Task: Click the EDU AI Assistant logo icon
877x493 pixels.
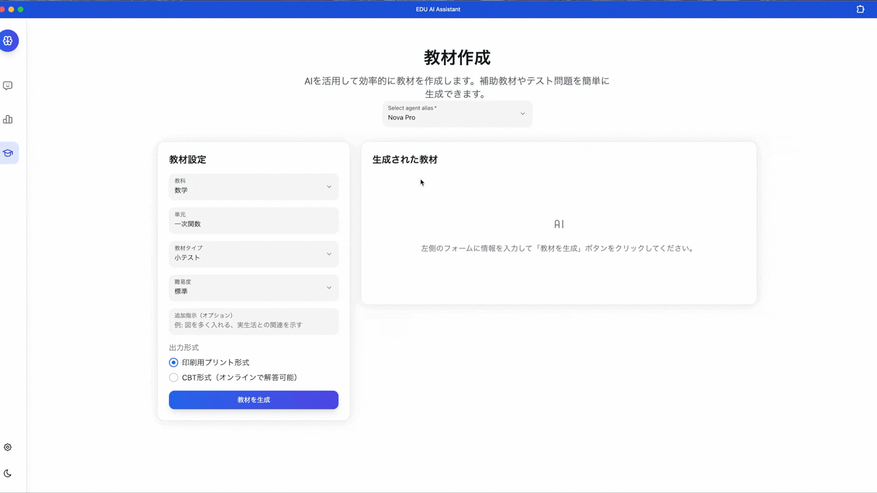Action: [8, 41]
